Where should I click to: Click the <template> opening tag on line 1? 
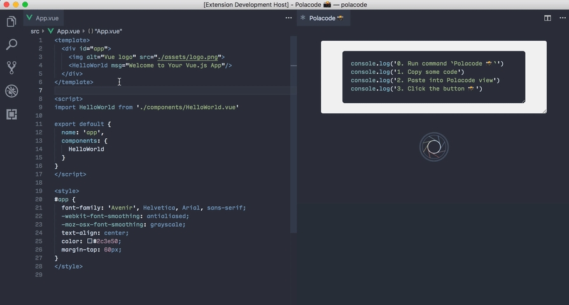click(x=72, y=40)
